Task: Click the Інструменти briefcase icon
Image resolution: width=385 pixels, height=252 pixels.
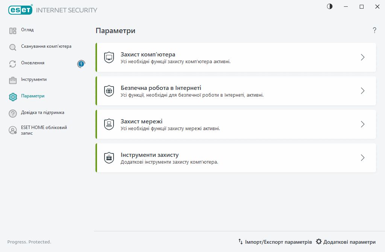Action: tap(13, 80)
